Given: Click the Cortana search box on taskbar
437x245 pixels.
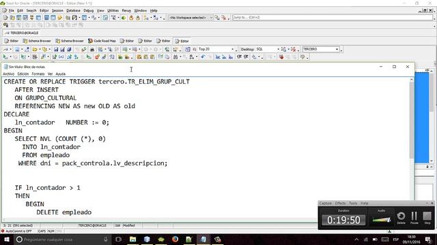Looking at the screenshot, I should [x=62, y=240].
